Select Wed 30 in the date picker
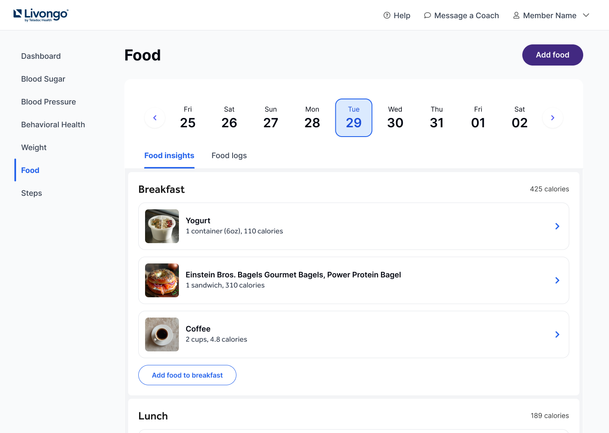 click(395, 118)
